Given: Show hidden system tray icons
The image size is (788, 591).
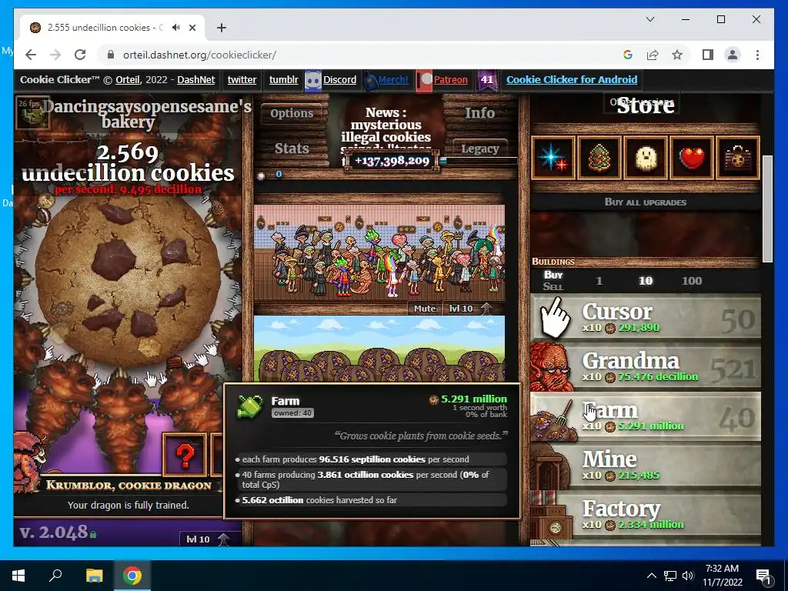Looking at the screenshot, I should point(651,576).
